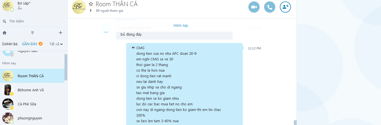This screenshot has width=381, height=125.
Task: Click the contact list scrollbar
Action: 66,67
